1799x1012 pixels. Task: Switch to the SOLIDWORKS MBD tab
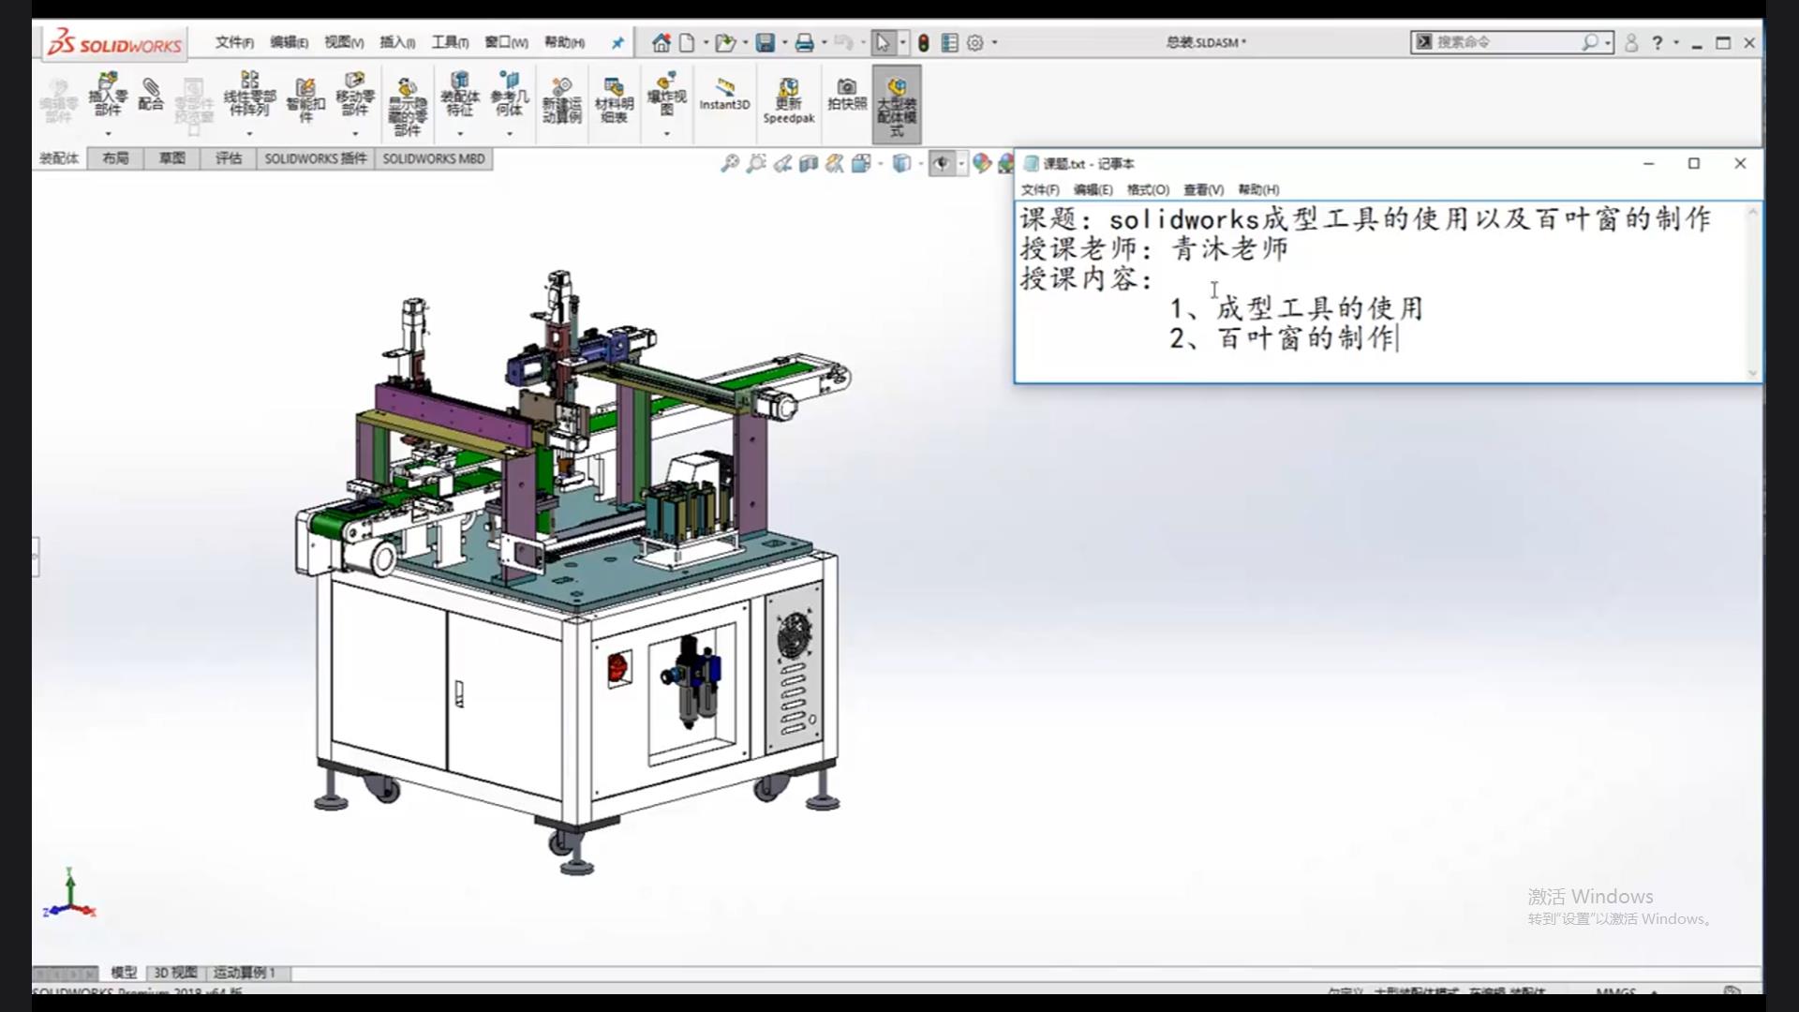click(434, 158)
